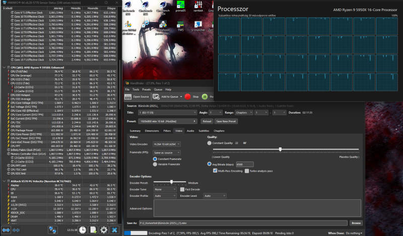Image resolution: width=403 pixels, height=236 pixels.
Task: Open TM5 desktop shortcut
Action: coord(180,26)
